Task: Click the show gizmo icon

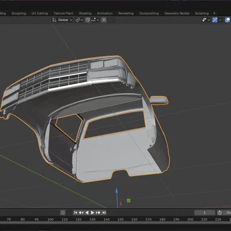Action: coord(215,20)
